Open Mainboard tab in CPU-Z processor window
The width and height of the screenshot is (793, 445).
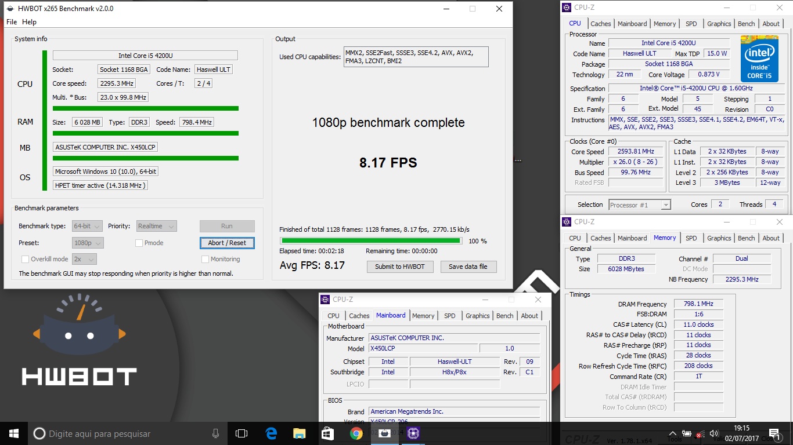(632, 24)
